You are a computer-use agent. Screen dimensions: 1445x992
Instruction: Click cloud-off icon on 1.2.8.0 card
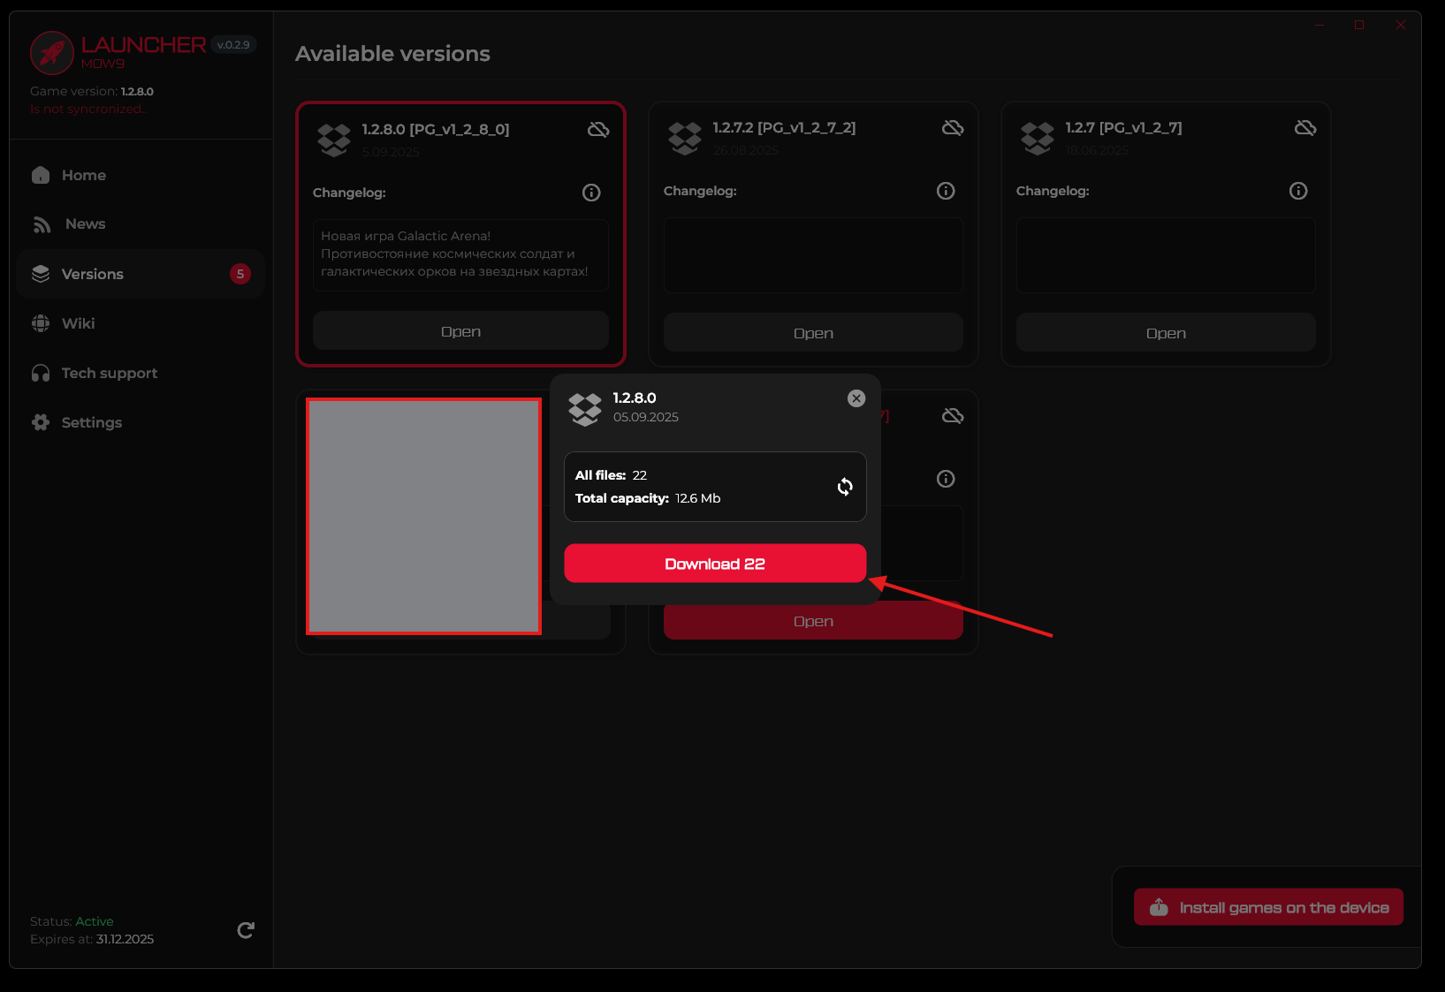598,130
